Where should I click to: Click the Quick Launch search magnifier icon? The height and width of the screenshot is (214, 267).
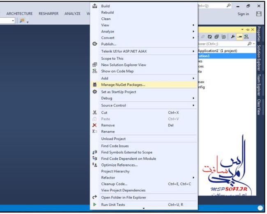(229, 6)
